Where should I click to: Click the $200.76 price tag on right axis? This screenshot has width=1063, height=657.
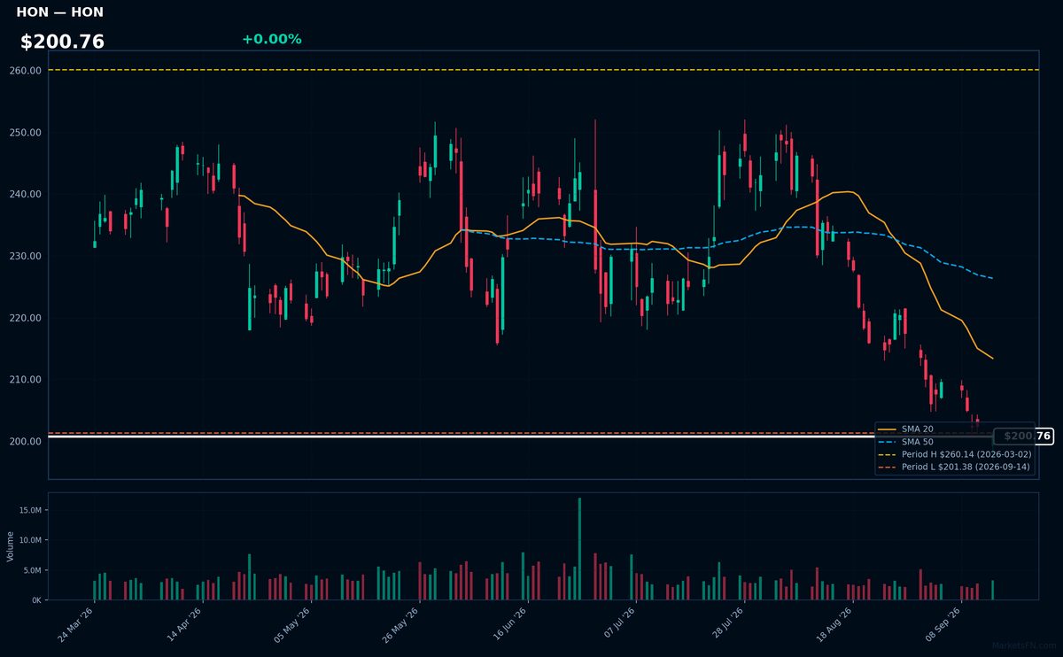(x=1023, y=437)
